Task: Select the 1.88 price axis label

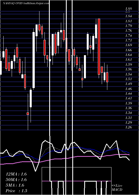Action: pos(128,9)
